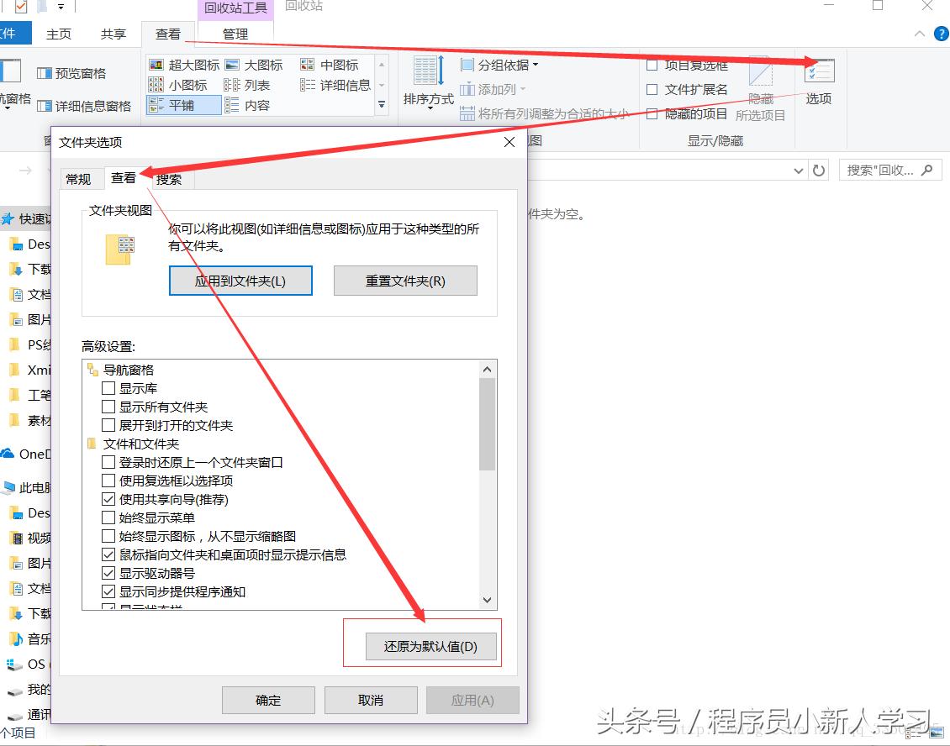Switch to the 常规 (General) tab
The width and height of the screenshot is (950, 746).
80,177
